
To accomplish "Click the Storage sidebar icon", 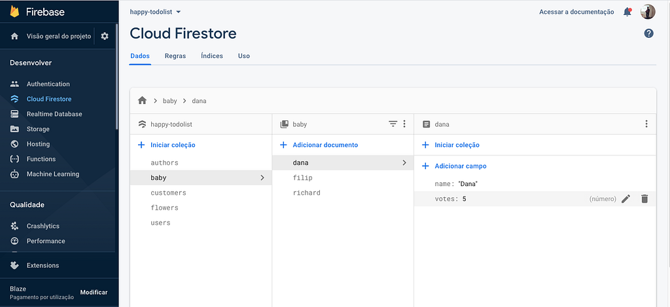I will click(x=14, y=129).
